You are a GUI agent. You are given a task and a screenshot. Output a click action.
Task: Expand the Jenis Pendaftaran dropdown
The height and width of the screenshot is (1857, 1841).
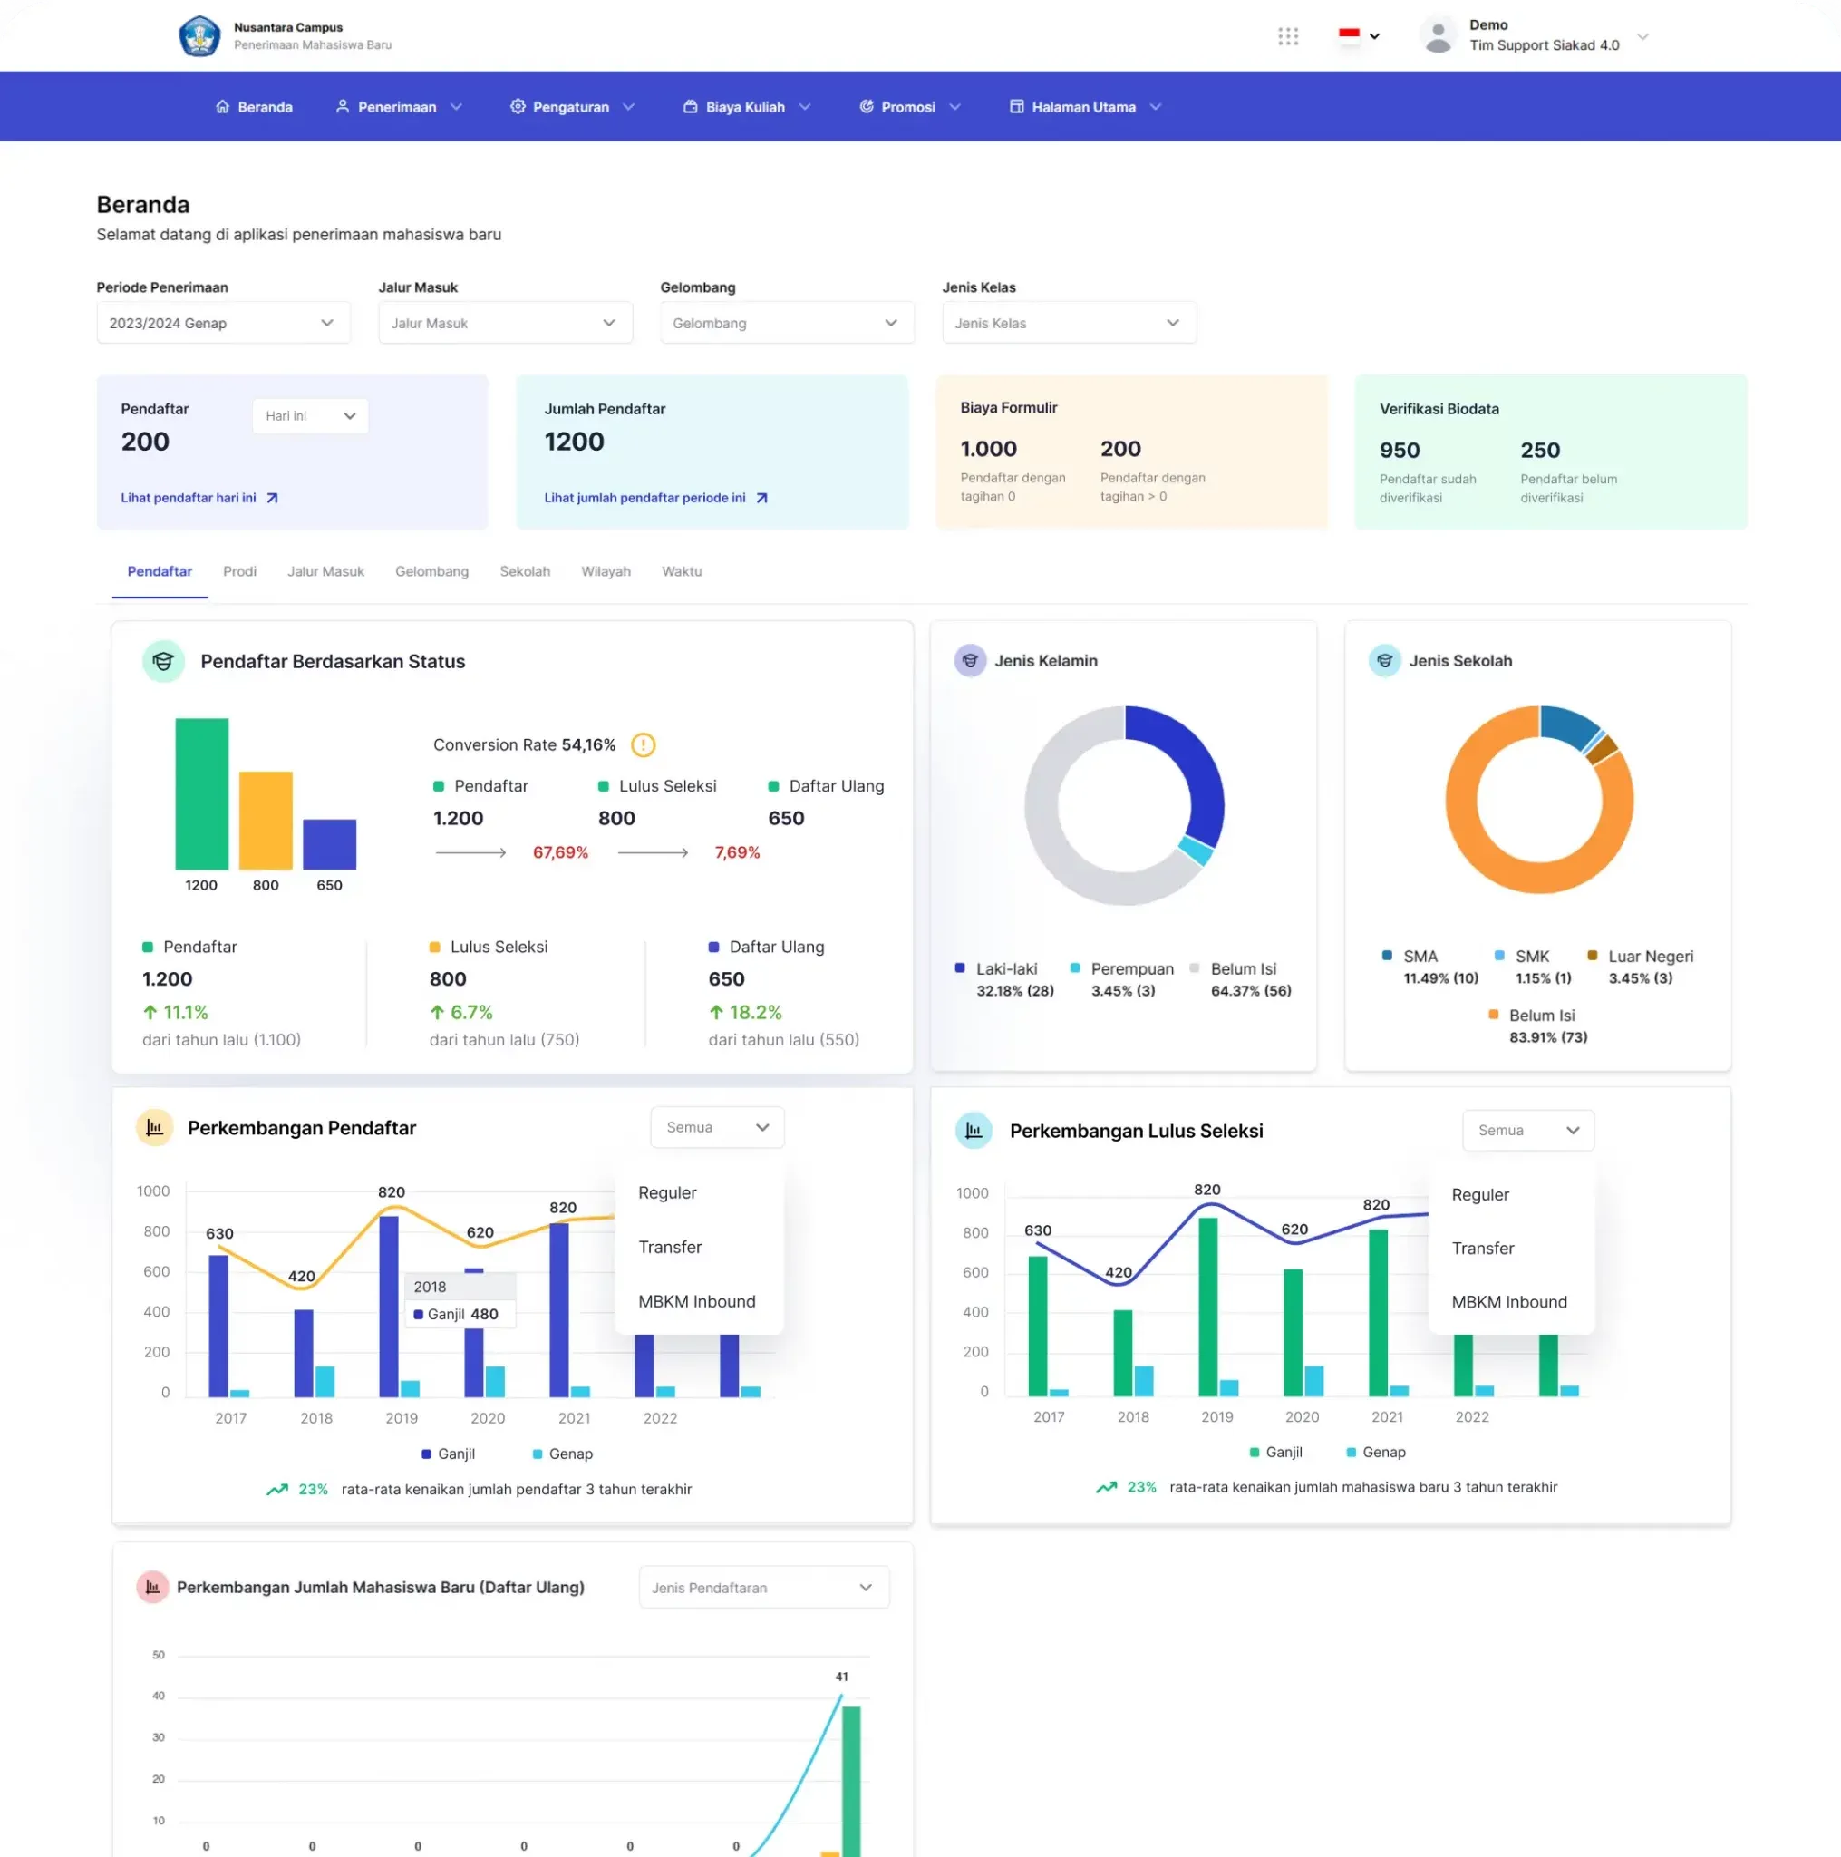coord(763,1587)
